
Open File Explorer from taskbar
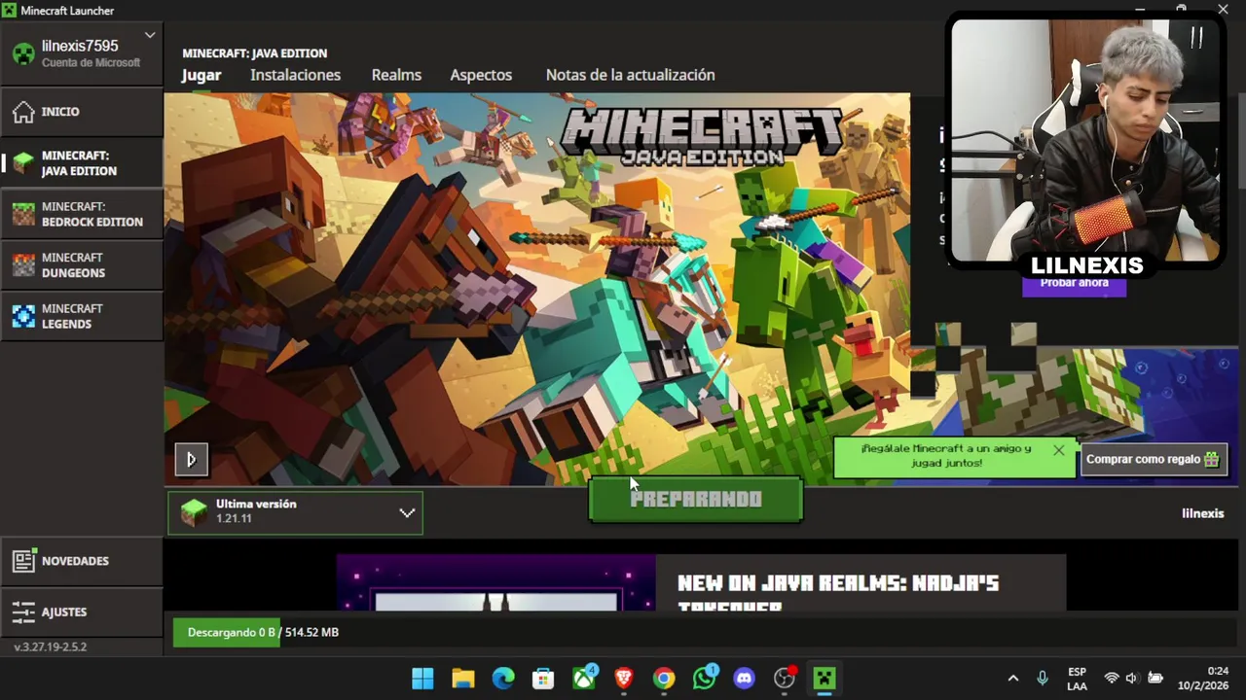[x=462, y=679]
